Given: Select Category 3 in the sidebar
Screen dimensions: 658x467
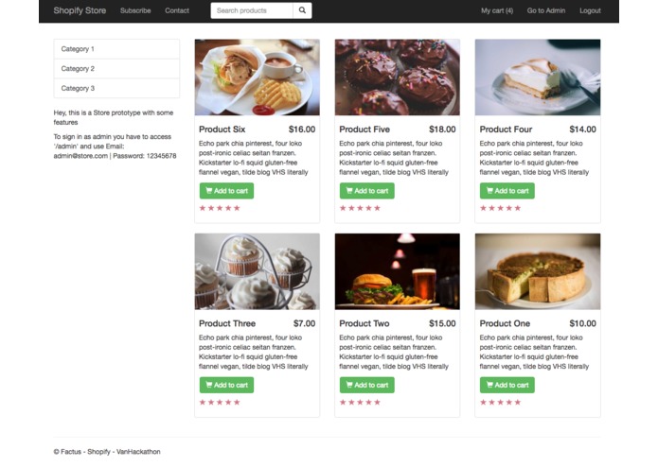Looking at the screenshot, I should point(116,88).
